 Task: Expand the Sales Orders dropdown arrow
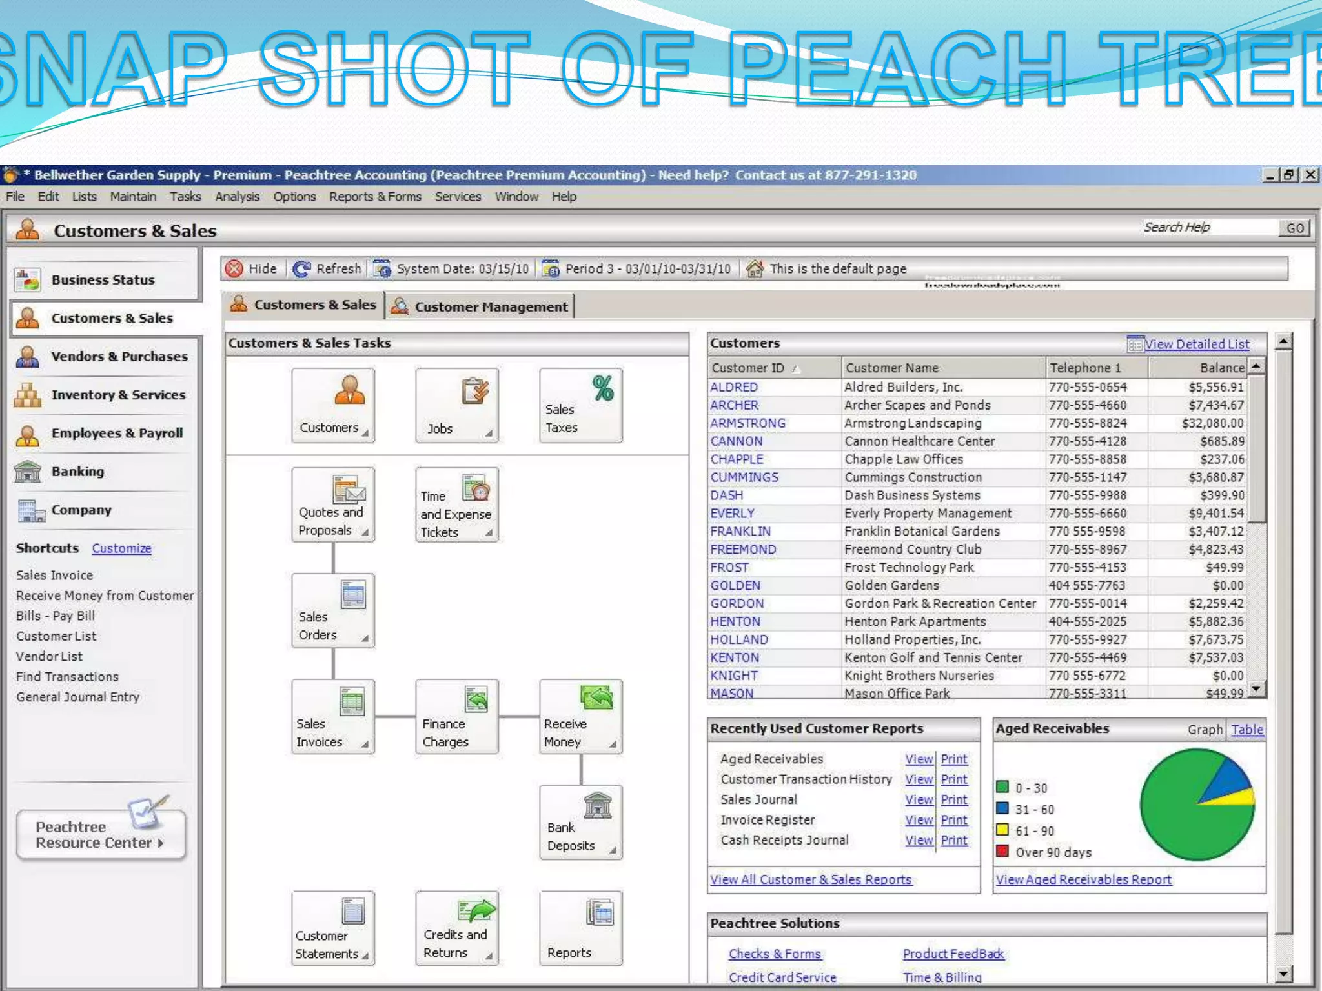365,639
